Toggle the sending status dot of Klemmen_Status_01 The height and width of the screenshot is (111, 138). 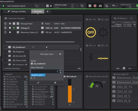(14, 32)
